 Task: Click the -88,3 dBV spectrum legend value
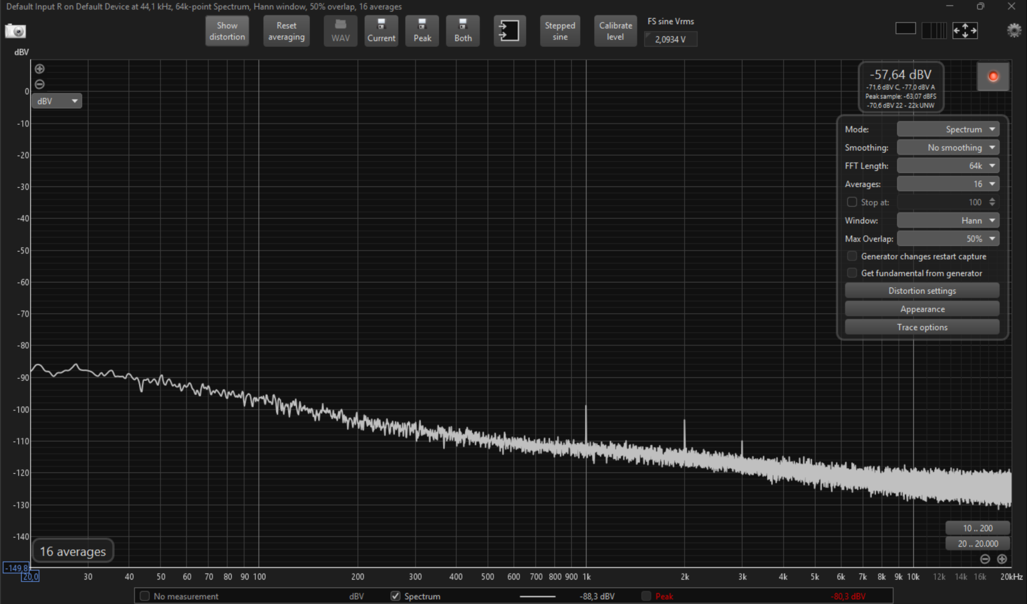point(597,596)
